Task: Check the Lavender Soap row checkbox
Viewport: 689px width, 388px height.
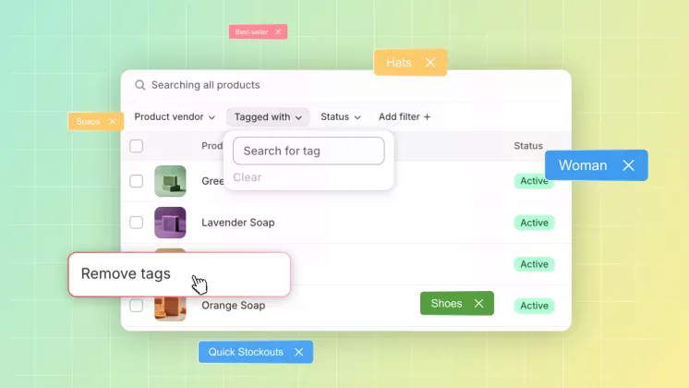Action: point(137,223)
